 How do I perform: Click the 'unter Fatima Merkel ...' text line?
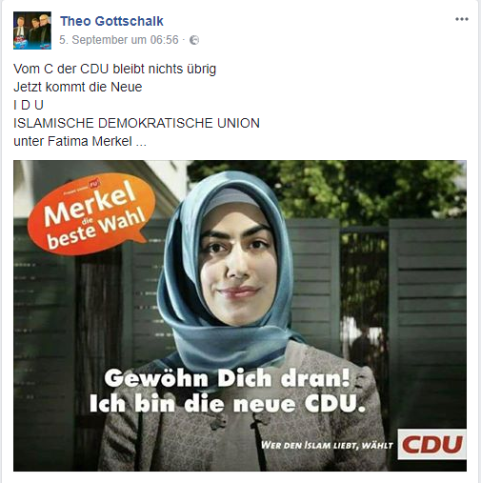pyautogui.click(x=80, y=141)
